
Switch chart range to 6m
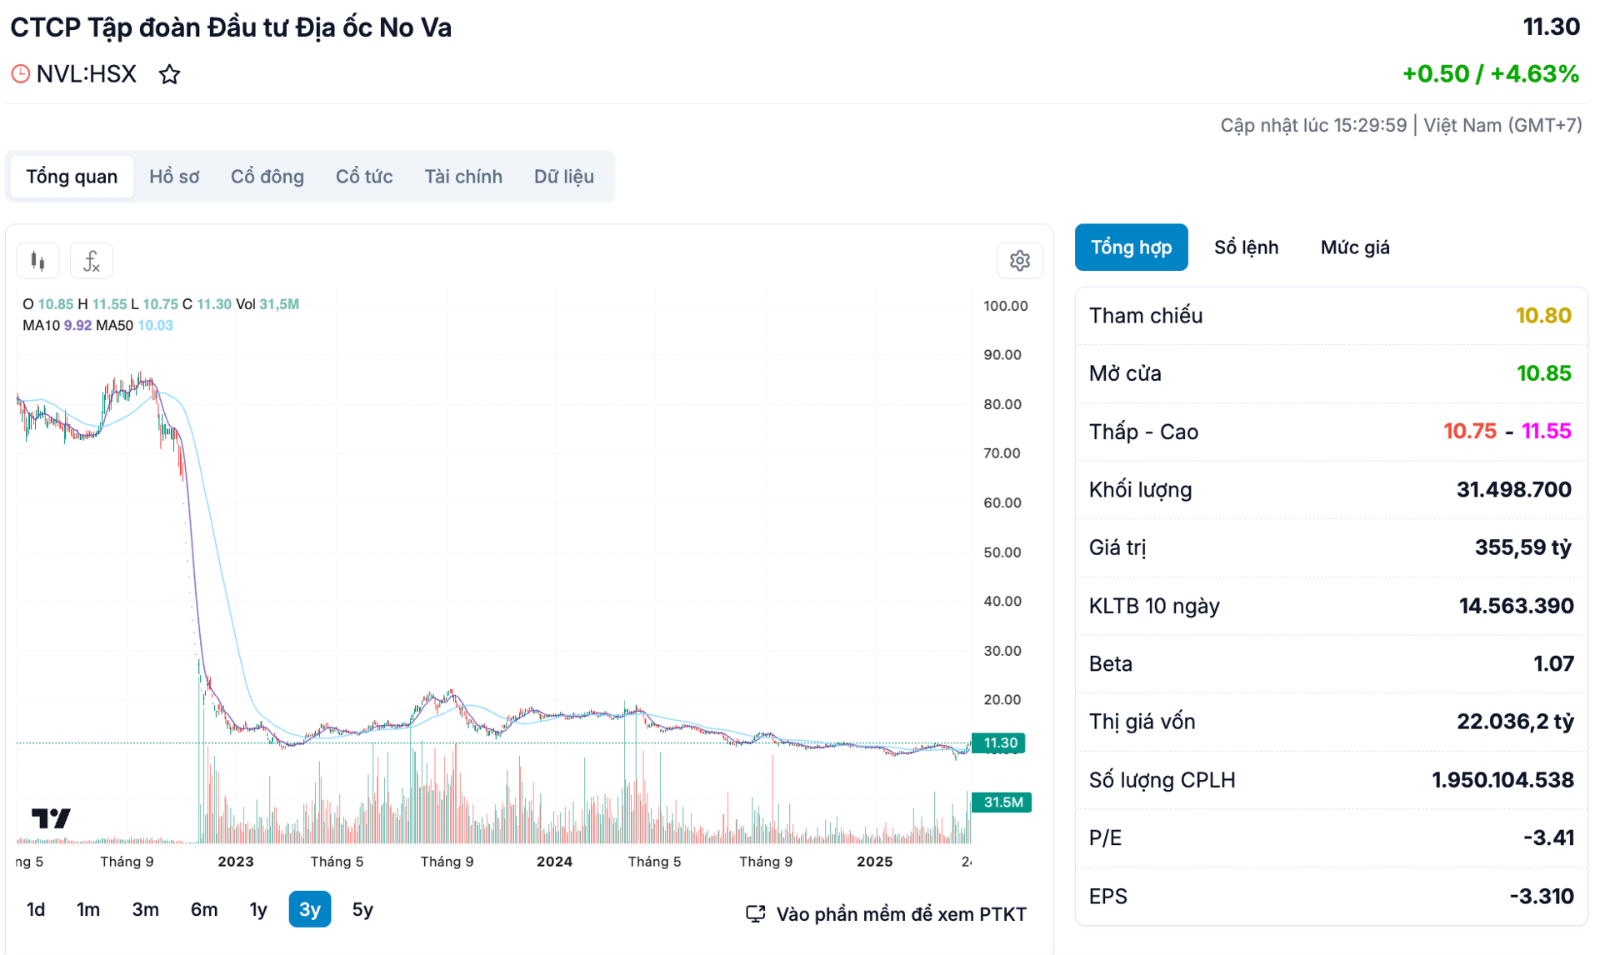tap(203, 909)
